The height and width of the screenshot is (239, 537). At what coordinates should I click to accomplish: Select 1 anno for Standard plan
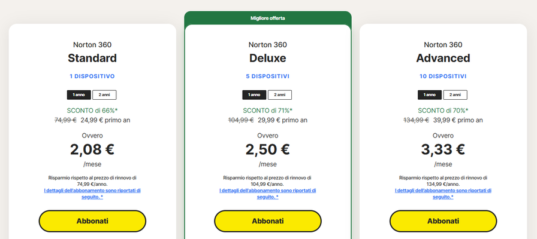tap(79, 94)
